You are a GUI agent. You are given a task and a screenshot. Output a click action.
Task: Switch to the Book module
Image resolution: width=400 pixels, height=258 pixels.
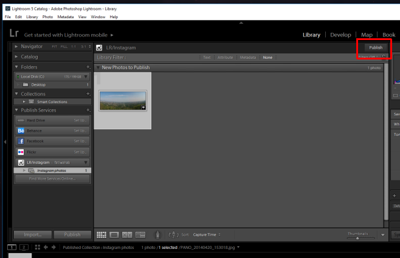pos(389,35)
